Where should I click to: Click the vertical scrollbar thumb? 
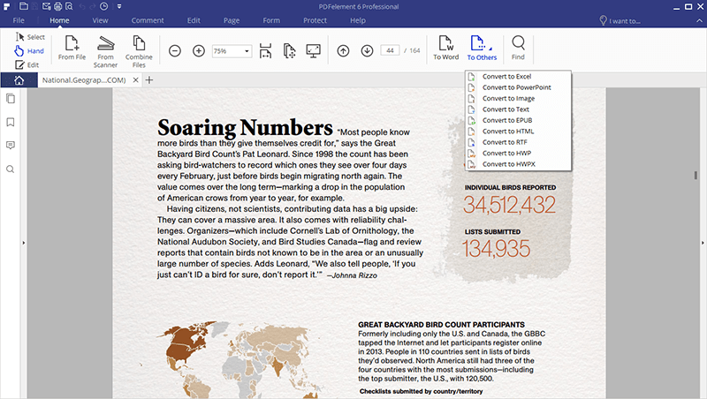pos(696,175)
